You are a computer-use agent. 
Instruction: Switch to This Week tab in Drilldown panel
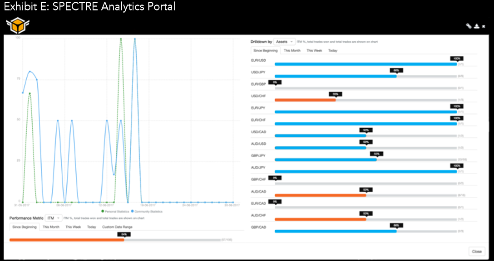(x=314, y=51)
